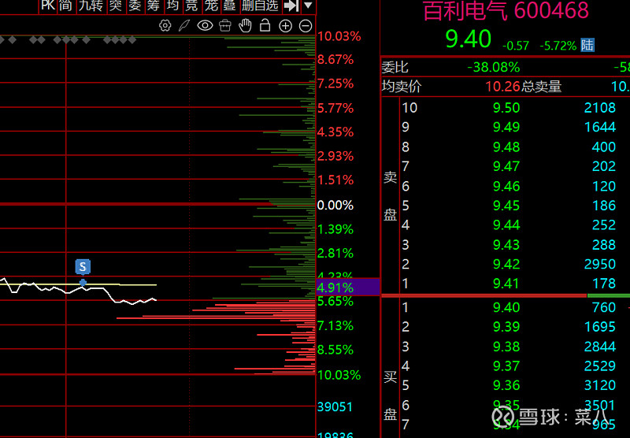The height and width of the screenshot is (438, 630).
Task: Select the feather drawing tool
Action: [x=184, y=26]
